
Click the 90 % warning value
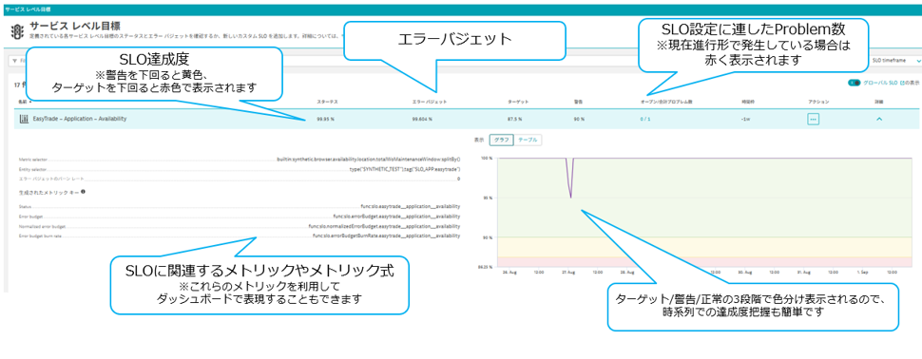tap(579, 119)
